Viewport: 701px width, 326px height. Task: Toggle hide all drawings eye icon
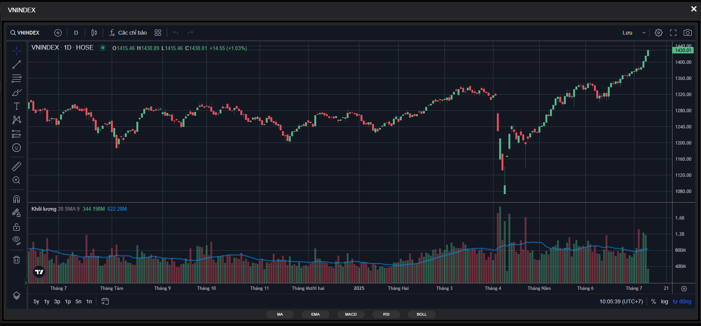(x=17, y=241)
